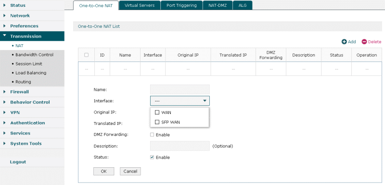Click the Services menu label
The height and width of the screenshot is (185, 385).
[x=20, y=133]
